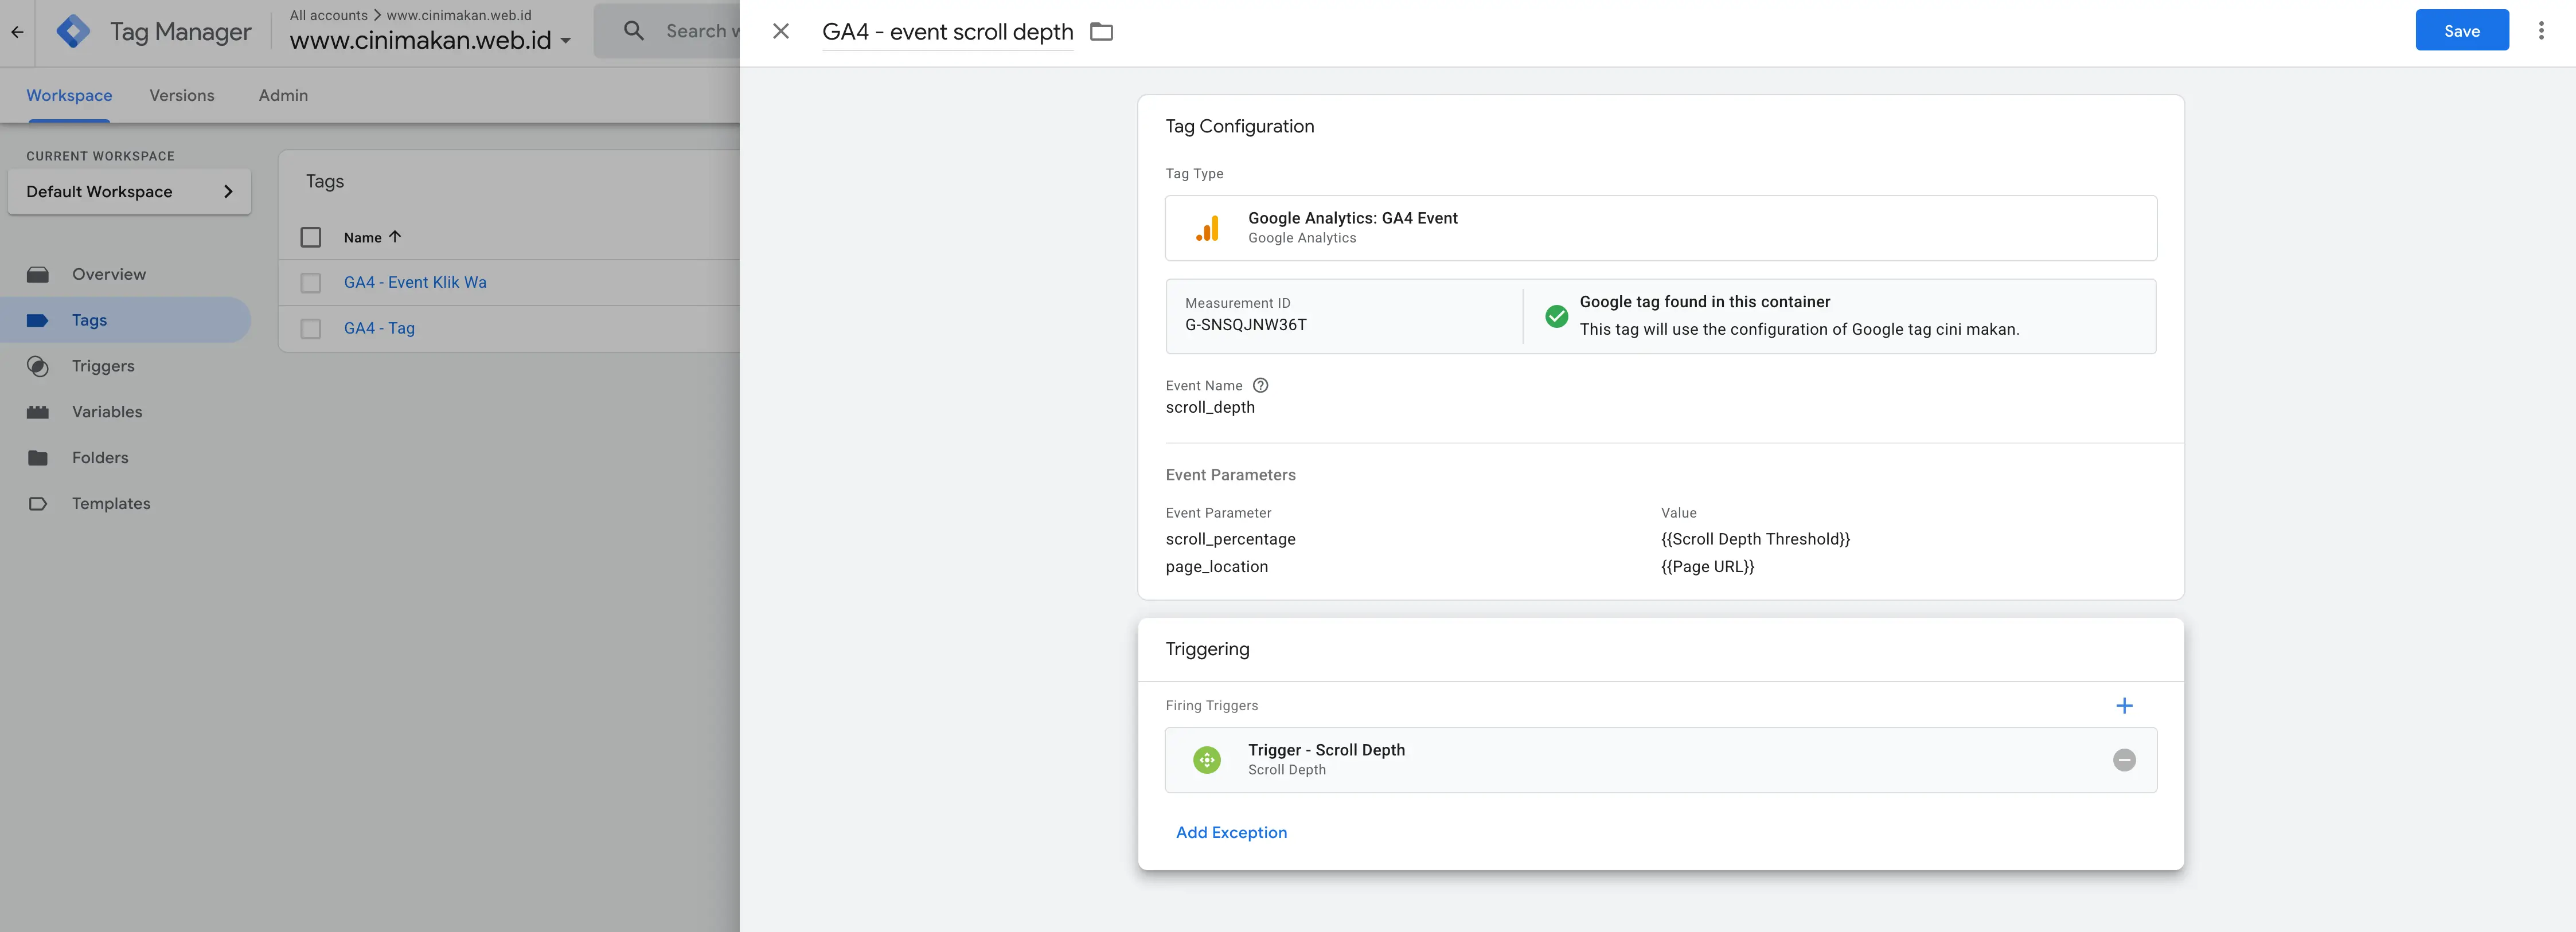Choose folder icon next to tag name
The width and height of the screenshot is (2576, 932).
[1101, 32]
